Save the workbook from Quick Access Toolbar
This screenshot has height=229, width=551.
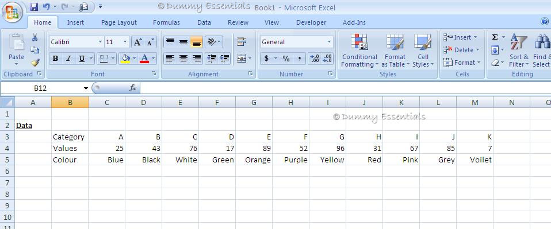34,7
